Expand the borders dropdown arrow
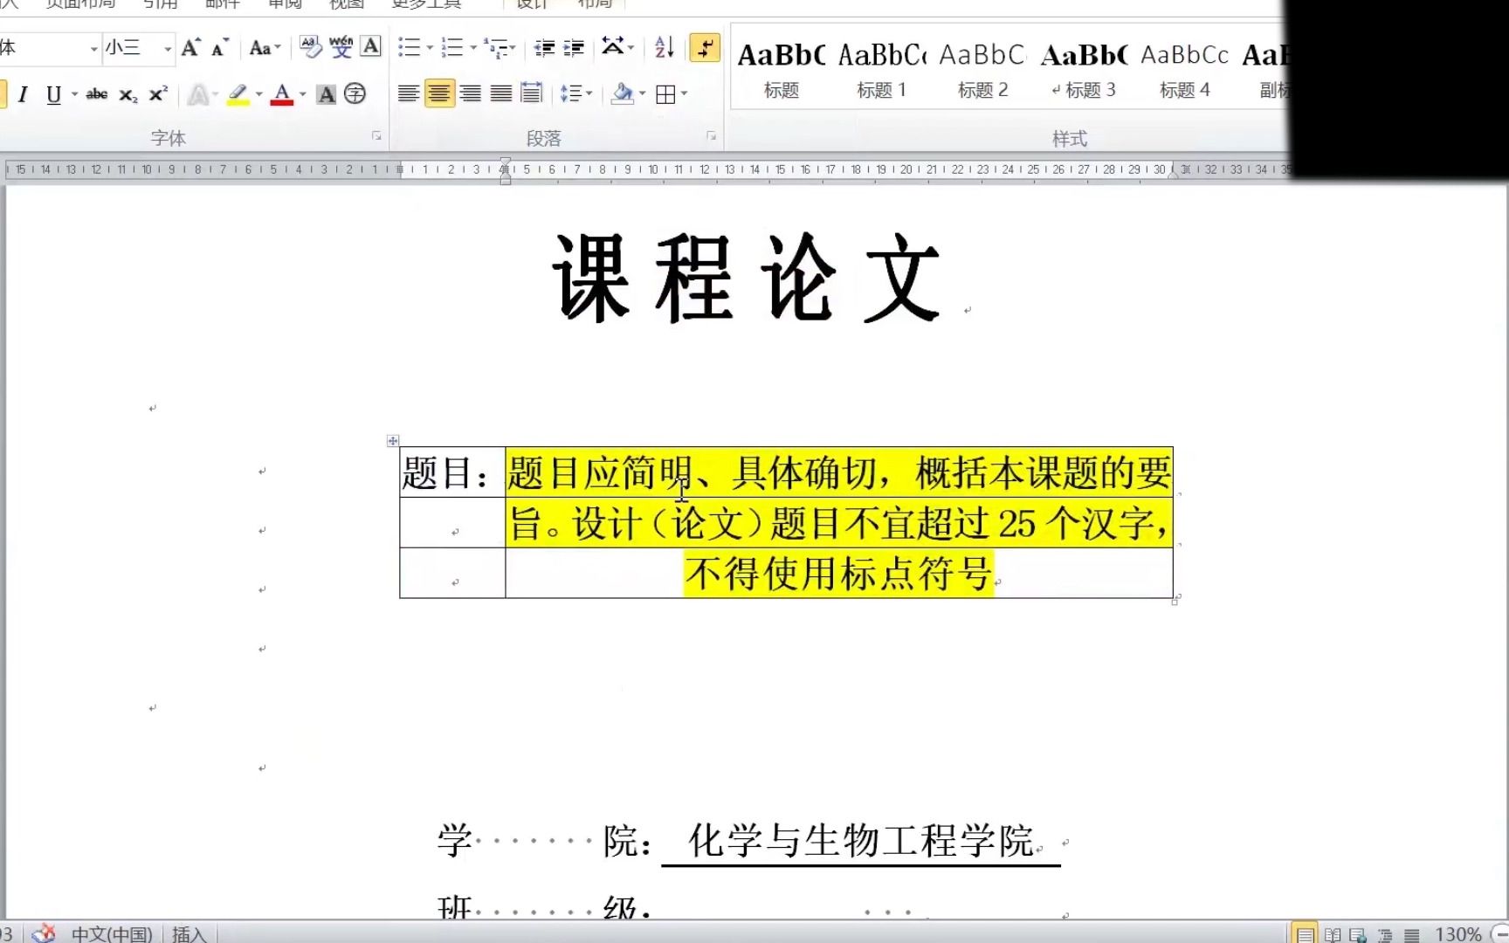Viewport: 1509px width, 943px height. pos(684,93)
